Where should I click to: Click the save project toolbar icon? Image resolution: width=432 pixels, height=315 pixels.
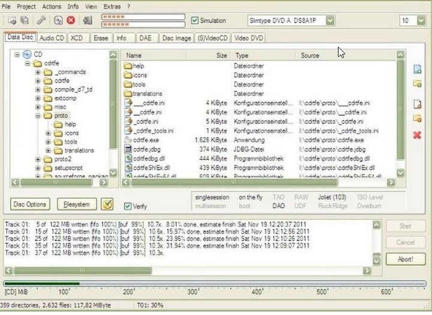(x=25, y=20)
